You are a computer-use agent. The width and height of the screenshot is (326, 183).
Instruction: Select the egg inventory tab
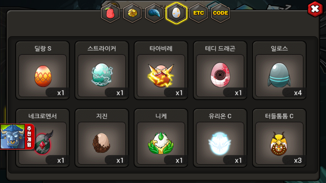[x=176, y=13]
